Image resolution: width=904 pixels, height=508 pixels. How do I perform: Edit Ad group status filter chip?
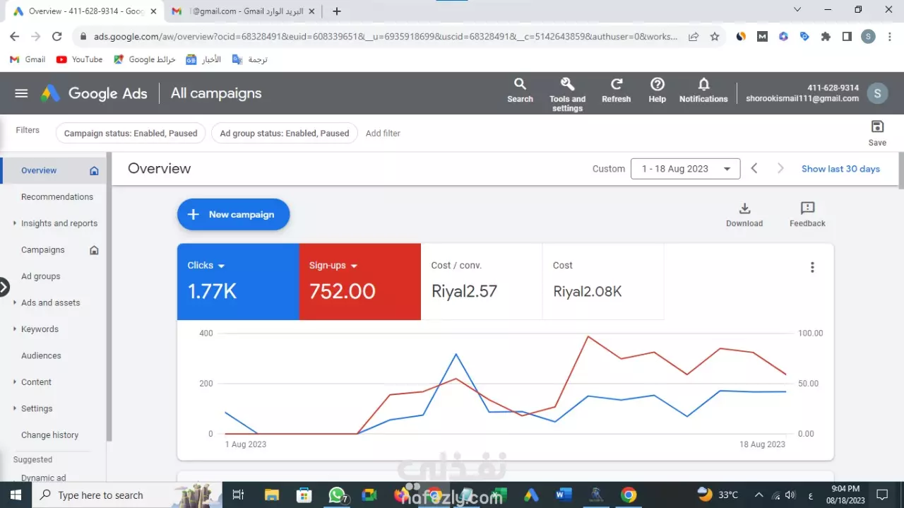285,133
